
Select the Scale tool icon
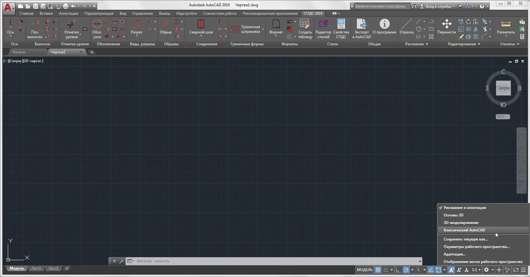click(x=461, y=29)
